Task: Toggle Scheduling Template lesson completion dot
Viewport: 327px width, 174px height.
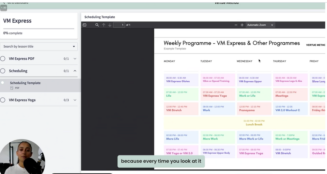Action: click(x=3, y=82)
